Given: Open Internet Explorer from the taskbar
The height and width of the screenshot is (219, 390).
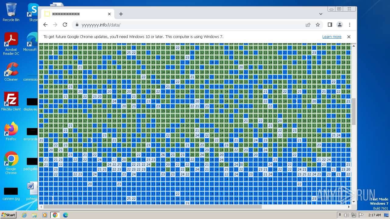Looking at the screenshot, I should tap(24, 215).
